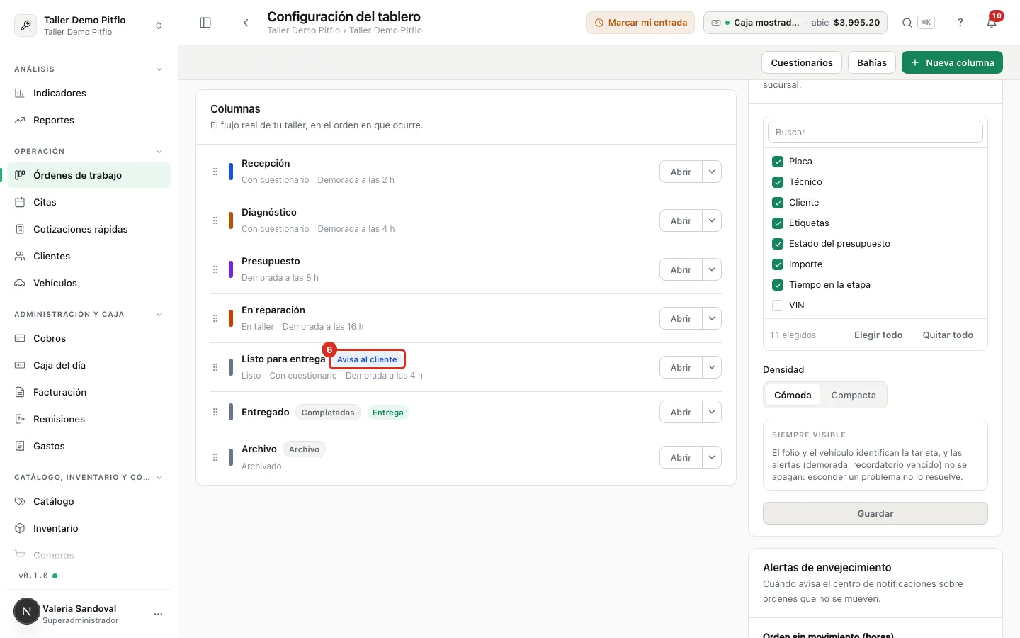Open the Entregado Abrir dropdown arrow

point(712,412)
